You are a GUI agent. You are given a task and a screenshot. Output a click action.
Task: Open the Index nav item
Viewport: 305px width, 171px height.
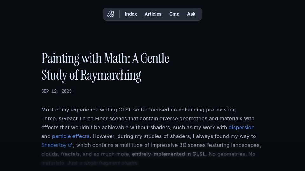point(131,14)
